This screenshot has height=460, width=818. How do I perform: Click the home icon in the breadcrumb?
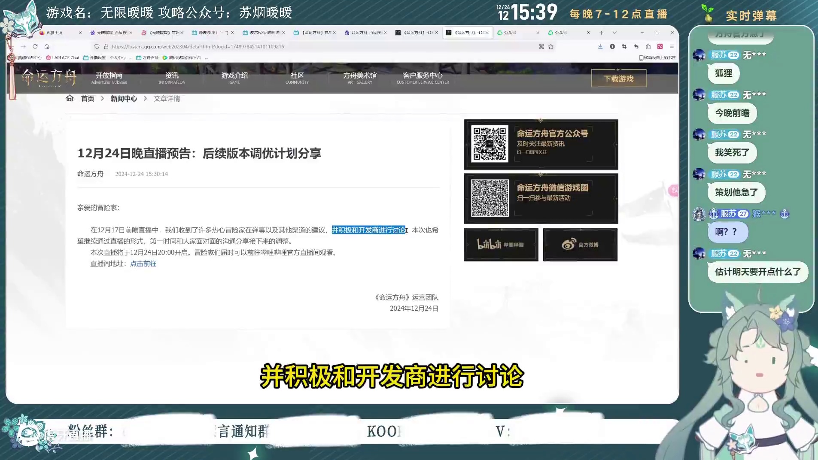coord(70,98)
